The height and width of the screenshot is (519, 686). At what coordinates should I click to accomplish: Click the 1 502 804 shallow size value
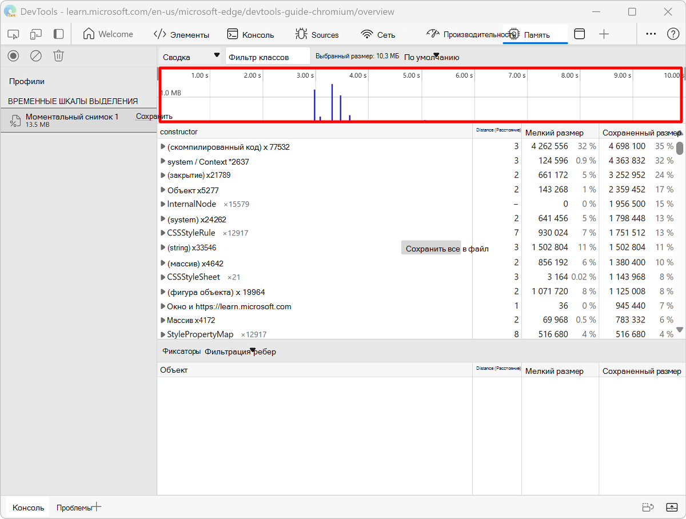549,247
